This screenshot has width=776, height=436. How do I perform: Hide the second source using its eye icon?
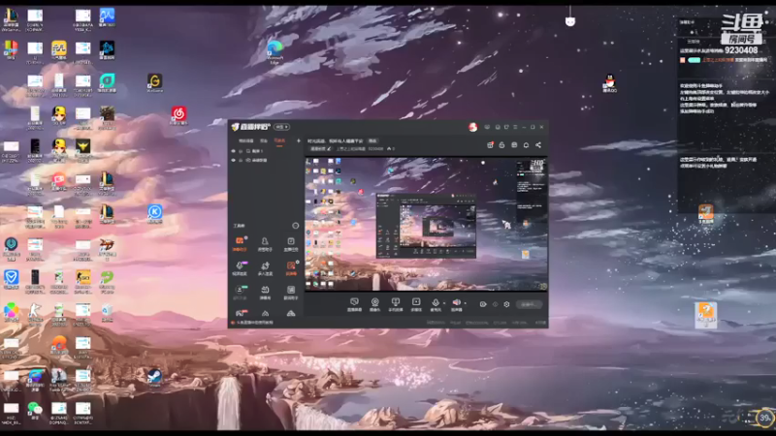click(234, 160)
